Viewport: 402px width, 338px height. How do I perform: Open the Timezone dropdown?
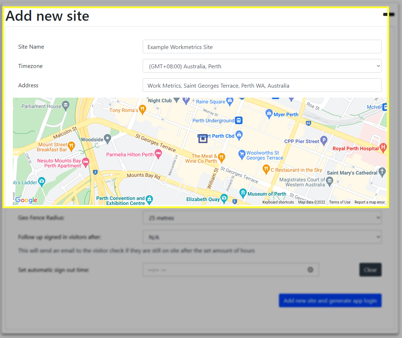point(262,66)
